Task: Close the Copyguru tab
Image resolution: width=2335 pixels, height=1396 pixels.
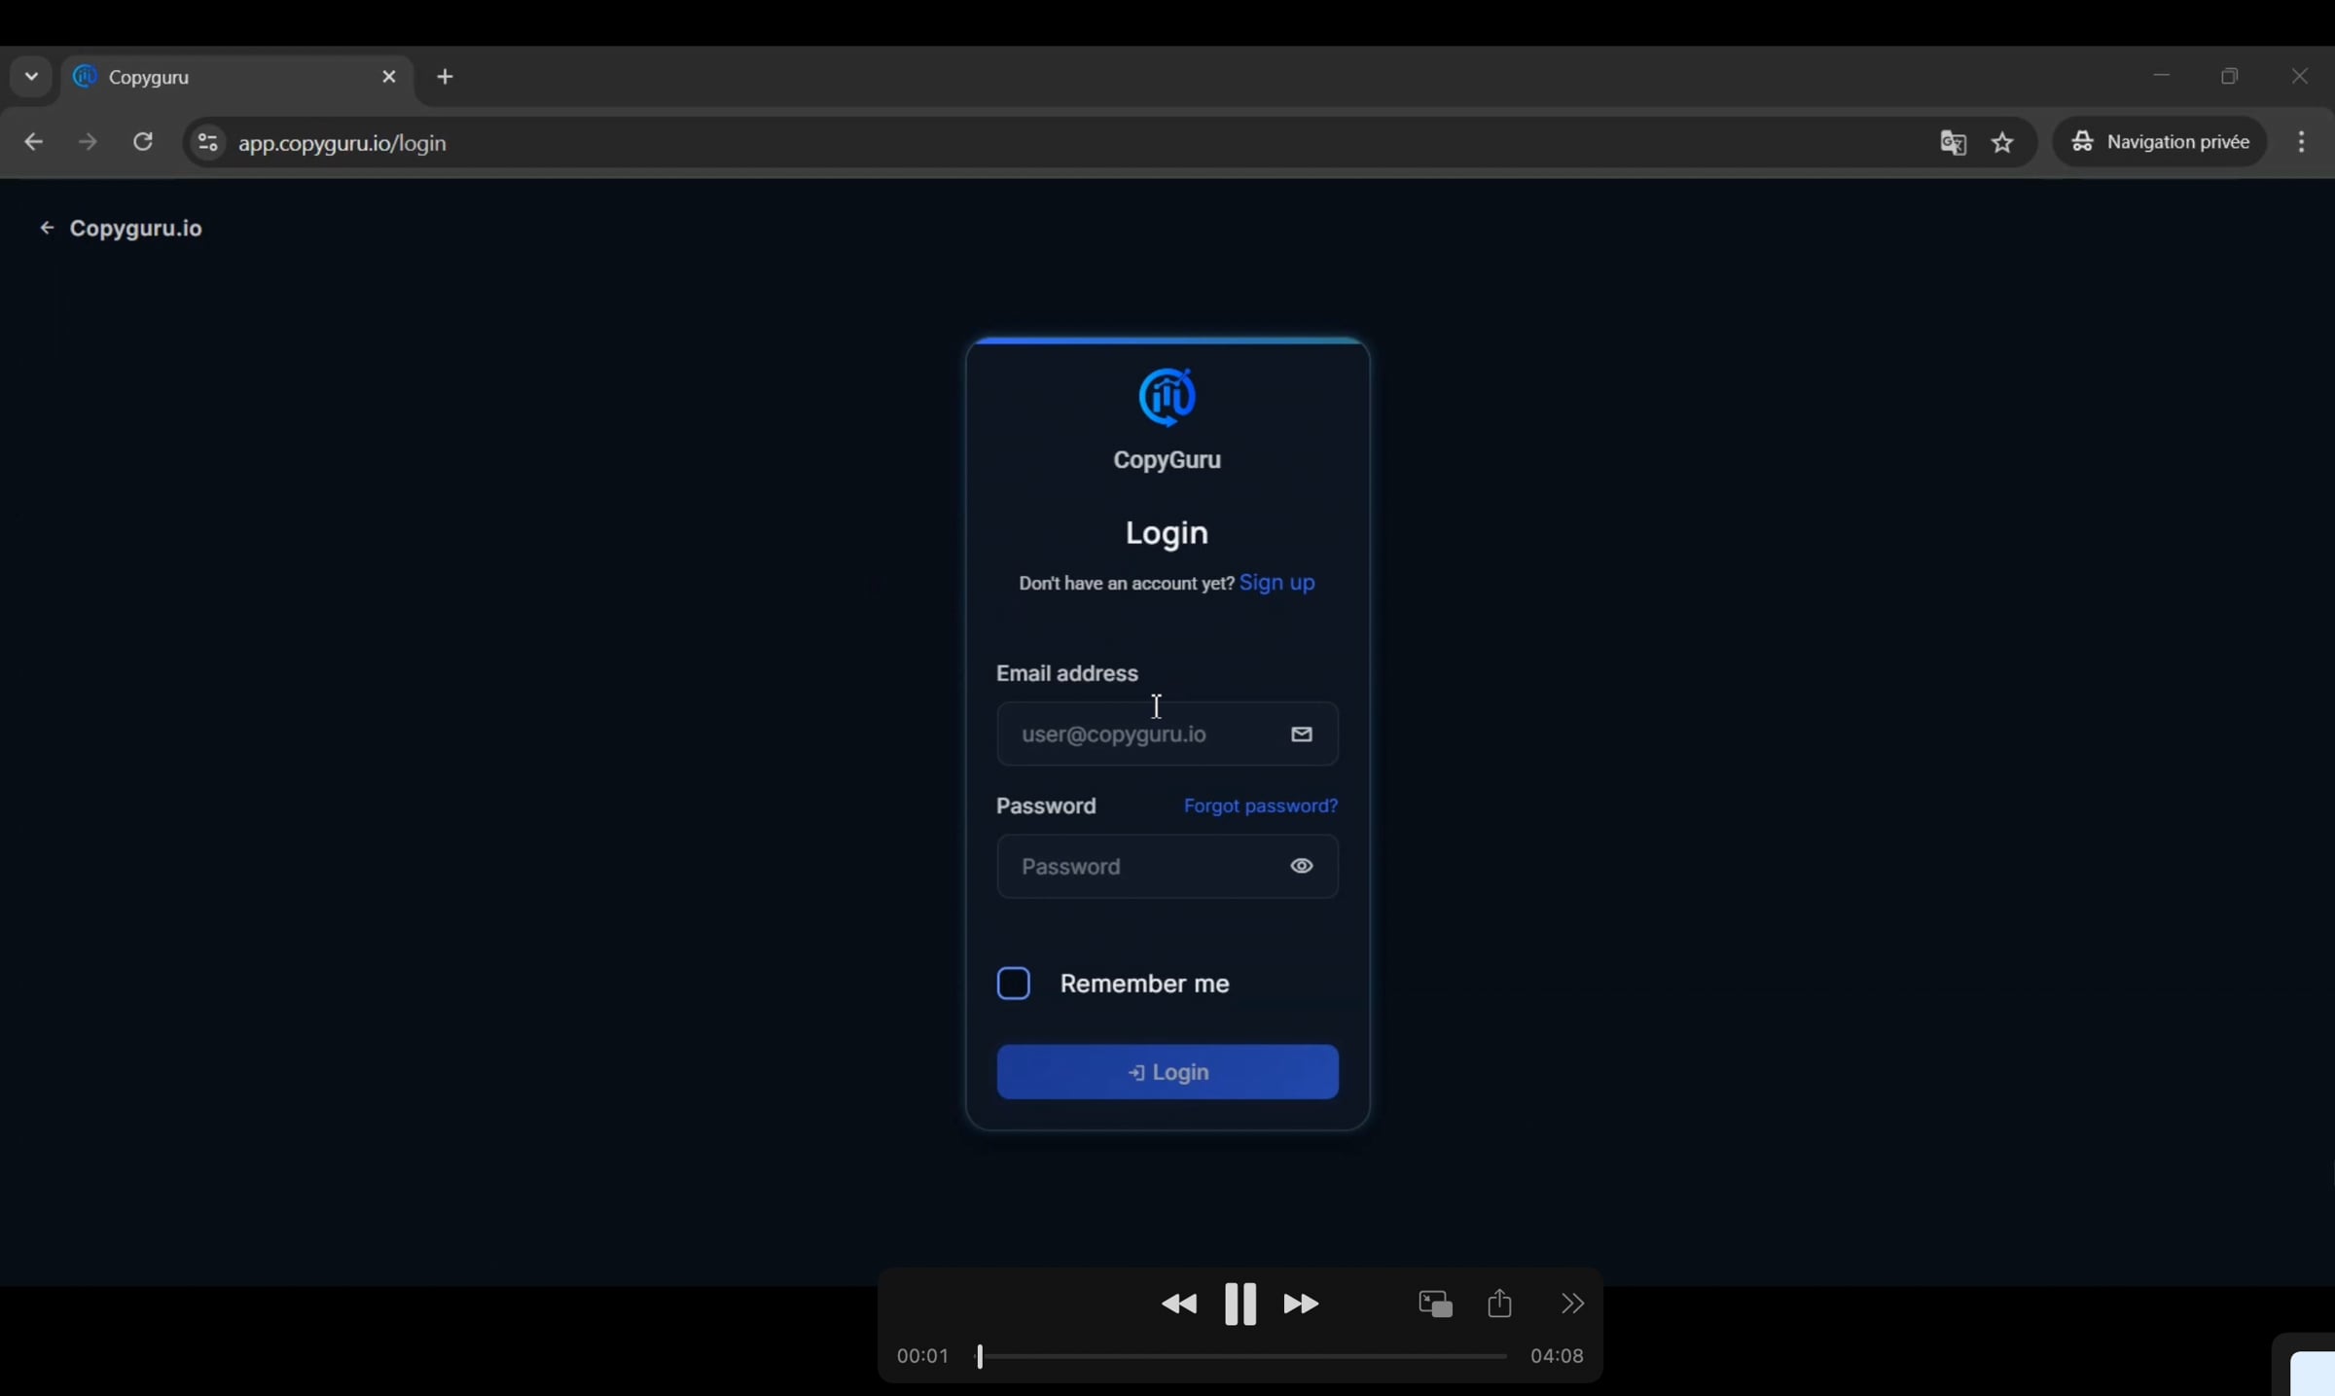Action: (x=389, y=76)
